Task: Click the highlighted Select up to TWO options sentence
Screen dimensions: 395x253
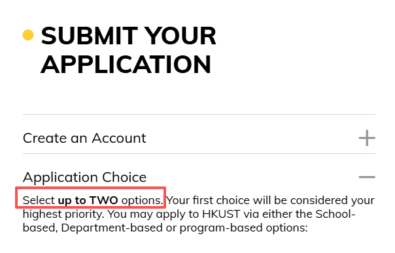Action: point(93,200)
